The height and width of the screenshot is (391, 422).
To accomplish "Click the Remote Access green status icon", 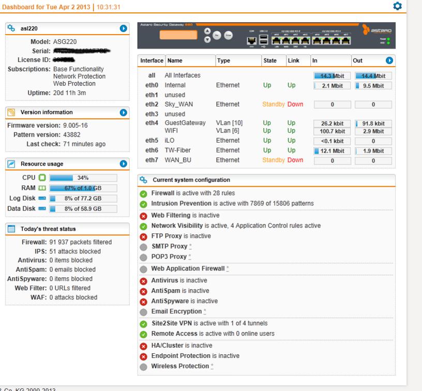I will click(x=143, y=334).
